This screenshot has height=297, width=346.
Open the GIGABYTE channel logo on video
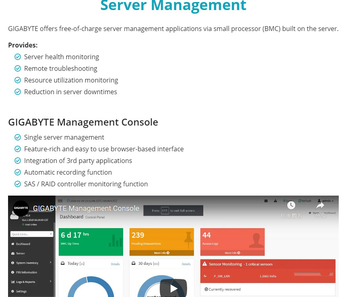click(21, 208)
